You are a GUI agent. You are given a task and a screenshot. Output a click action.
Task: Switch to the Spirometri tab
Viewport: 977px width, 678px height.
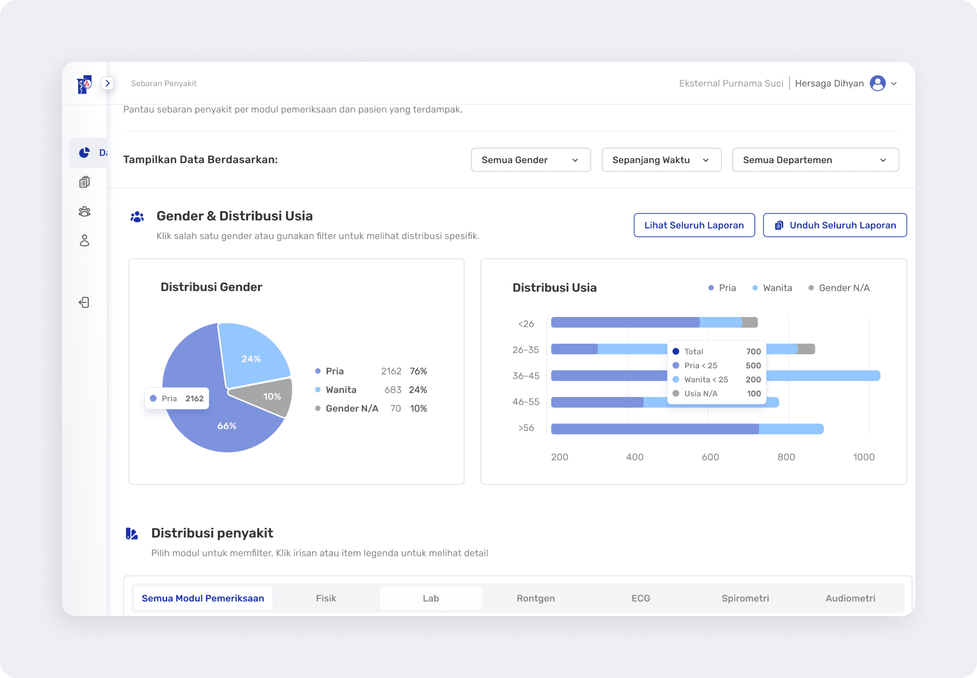(745, 598)
